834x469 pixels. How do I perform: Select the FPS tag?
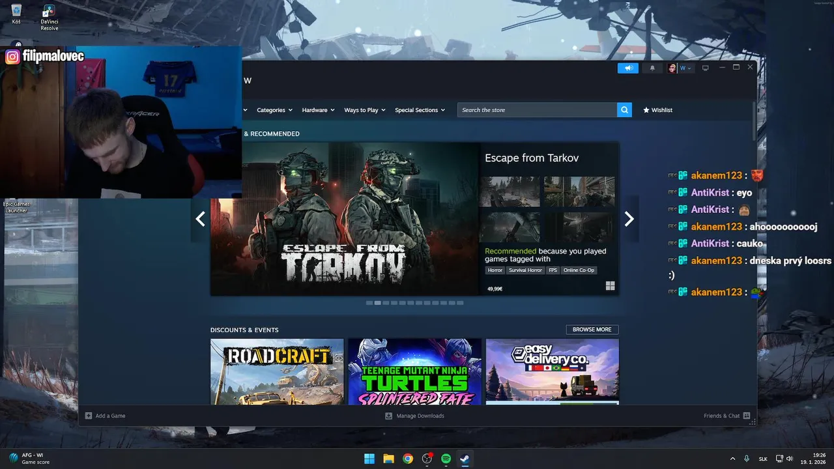point(553,270)
